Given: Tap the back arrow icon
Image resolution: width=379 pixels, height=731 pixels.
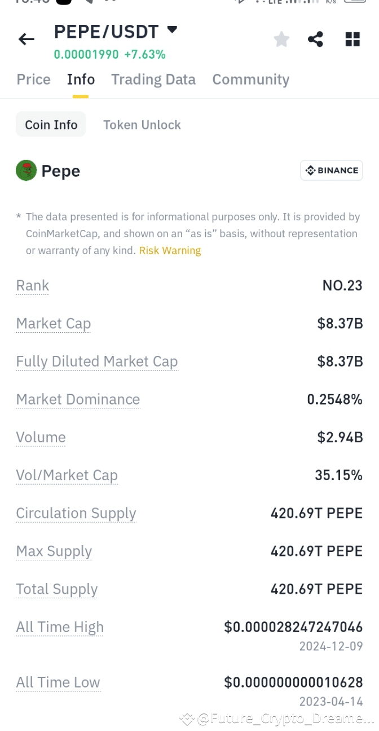Looking at the screenshot, I should point(26,39).
